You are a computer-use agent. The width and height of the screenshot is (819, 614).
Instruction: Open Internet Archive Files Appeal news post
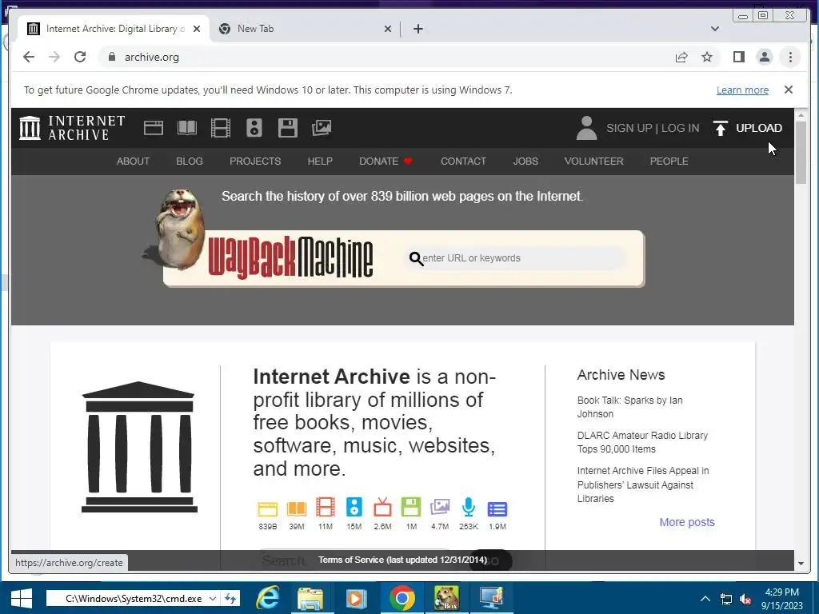(x=643, y=484)
